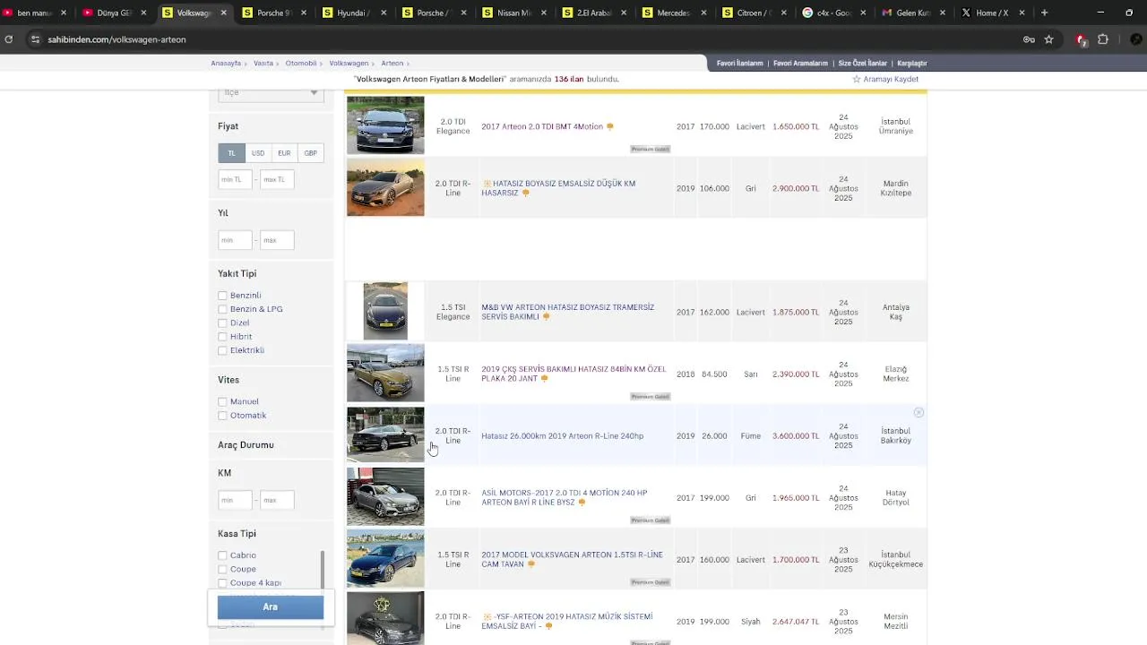Open new browser tab with plus icon
1147x645 pixels.
point(1044,13)
